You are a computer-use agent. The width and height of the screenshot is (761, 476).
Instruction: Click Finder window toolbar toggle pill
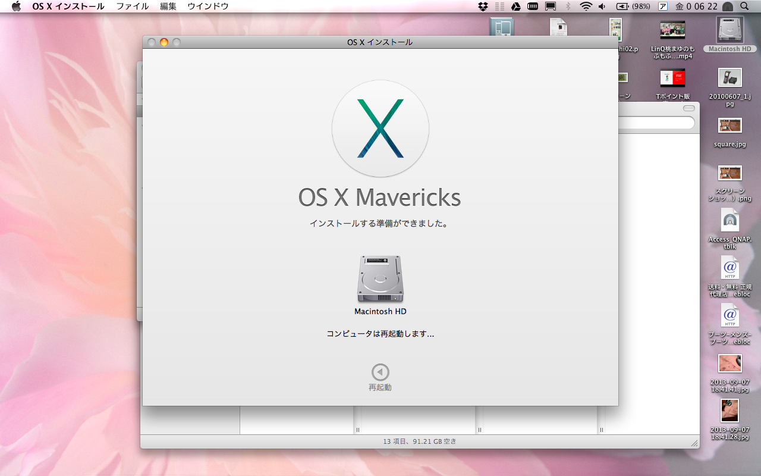tap(688, 108)
